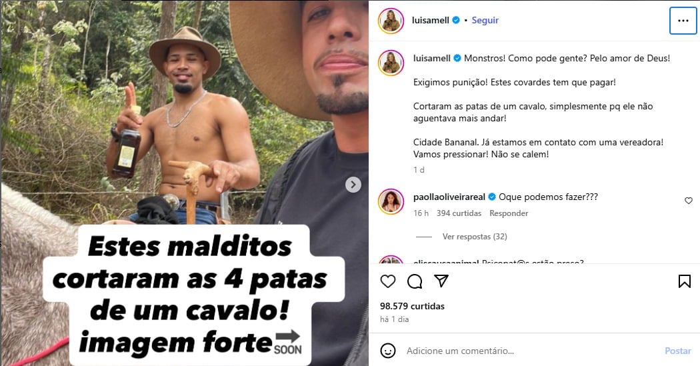This screenshot has width=700, height=366.
Task: Open luisamell avatar beside the caption
Action: [x=391, y=63]
